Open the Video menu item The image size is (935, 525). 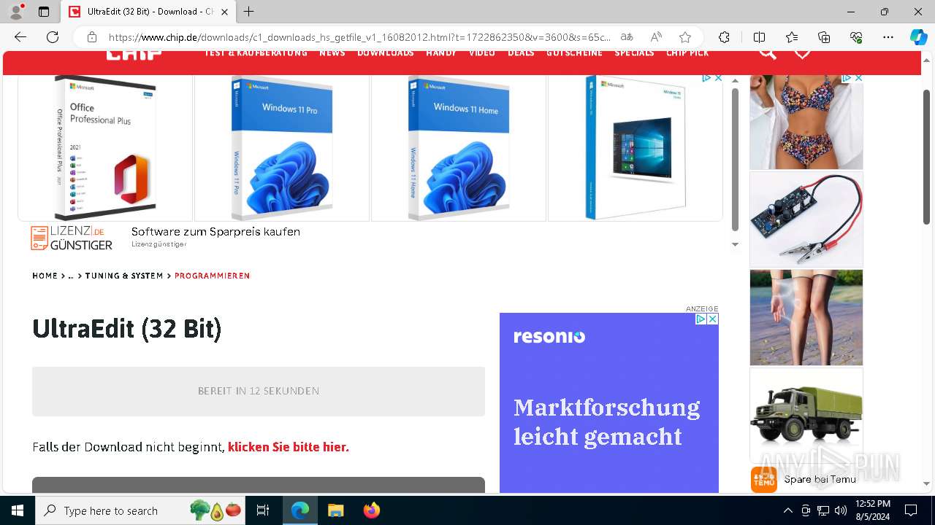pyautogui.click(x=482, y=52)
